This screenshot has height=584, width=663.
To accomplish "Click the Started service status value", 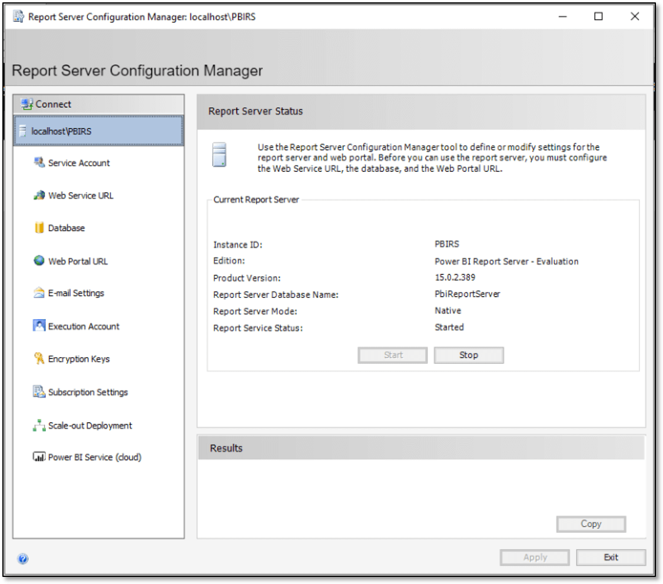I will [449, 327].
